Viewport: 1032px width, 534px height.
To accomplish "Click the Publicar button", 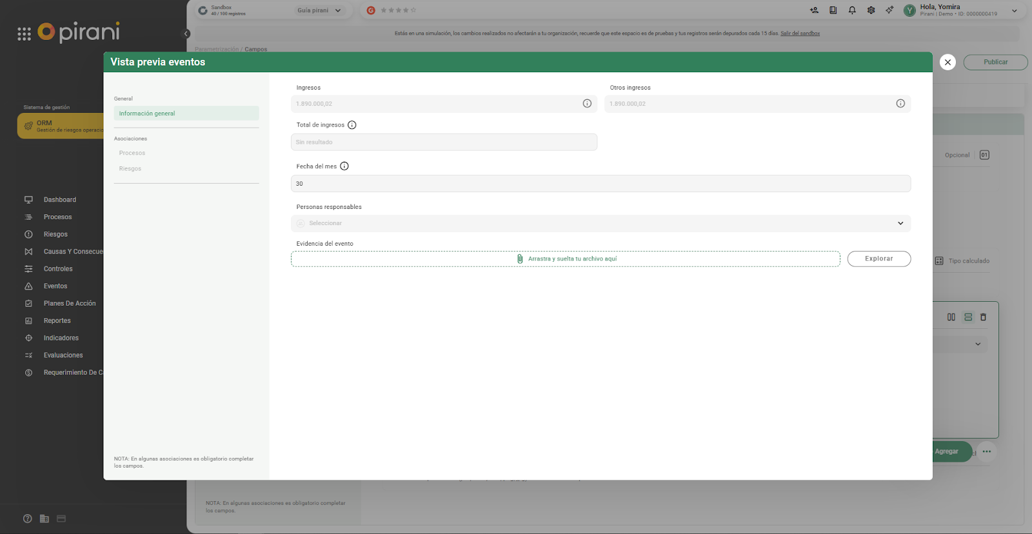I will click(x=995, y=63).
